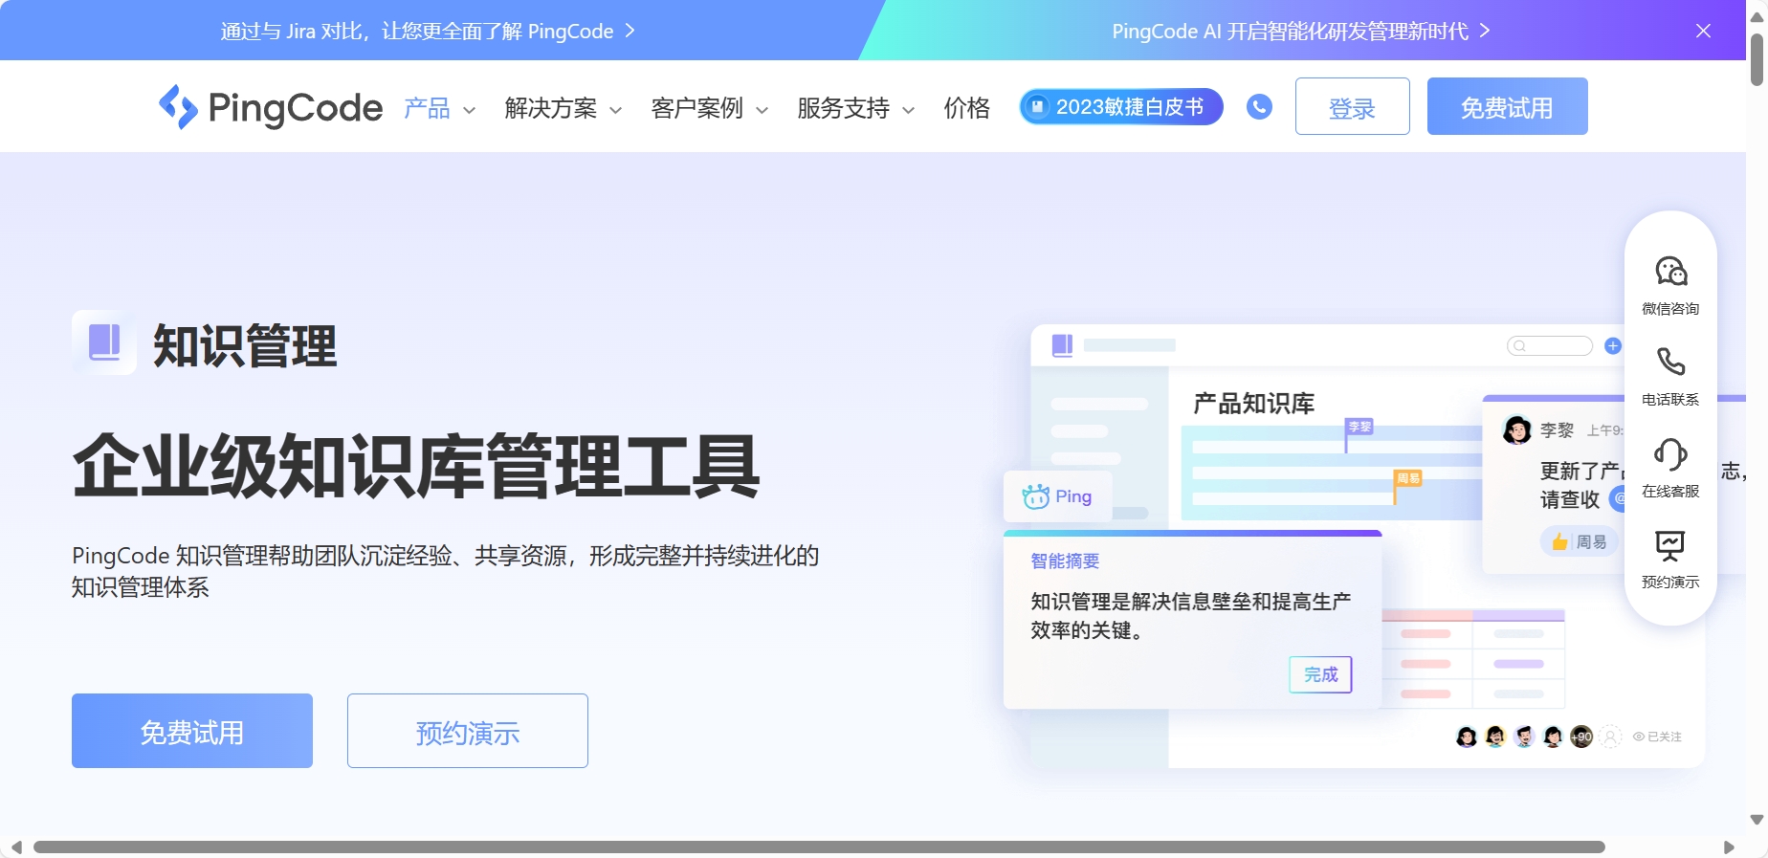The height and width of the screenshot is (858, 1768).
Task: Click the book demo (预约演示) screen icon
Action: click(1670, 545)
